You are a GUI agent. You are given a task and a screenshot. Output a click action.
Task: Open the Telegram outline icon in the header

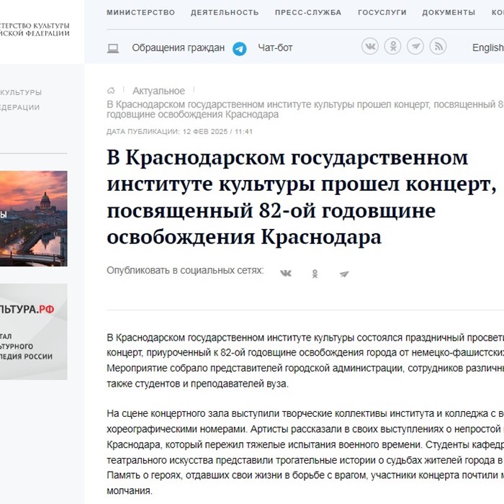point(415,46)
